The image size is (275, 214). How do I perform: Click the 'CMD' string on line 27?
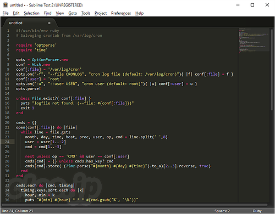(x=71, y=156)
